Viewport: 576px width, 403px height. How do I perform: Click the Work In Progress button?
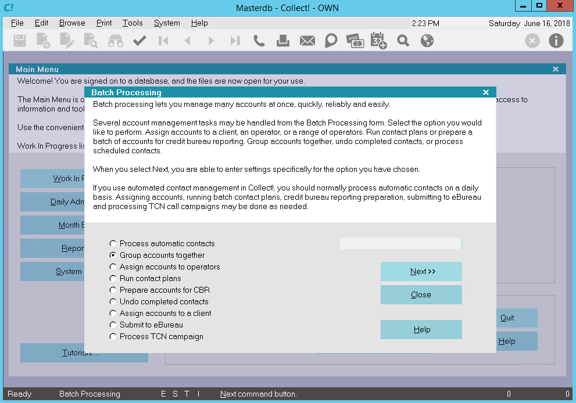(52, 178)
